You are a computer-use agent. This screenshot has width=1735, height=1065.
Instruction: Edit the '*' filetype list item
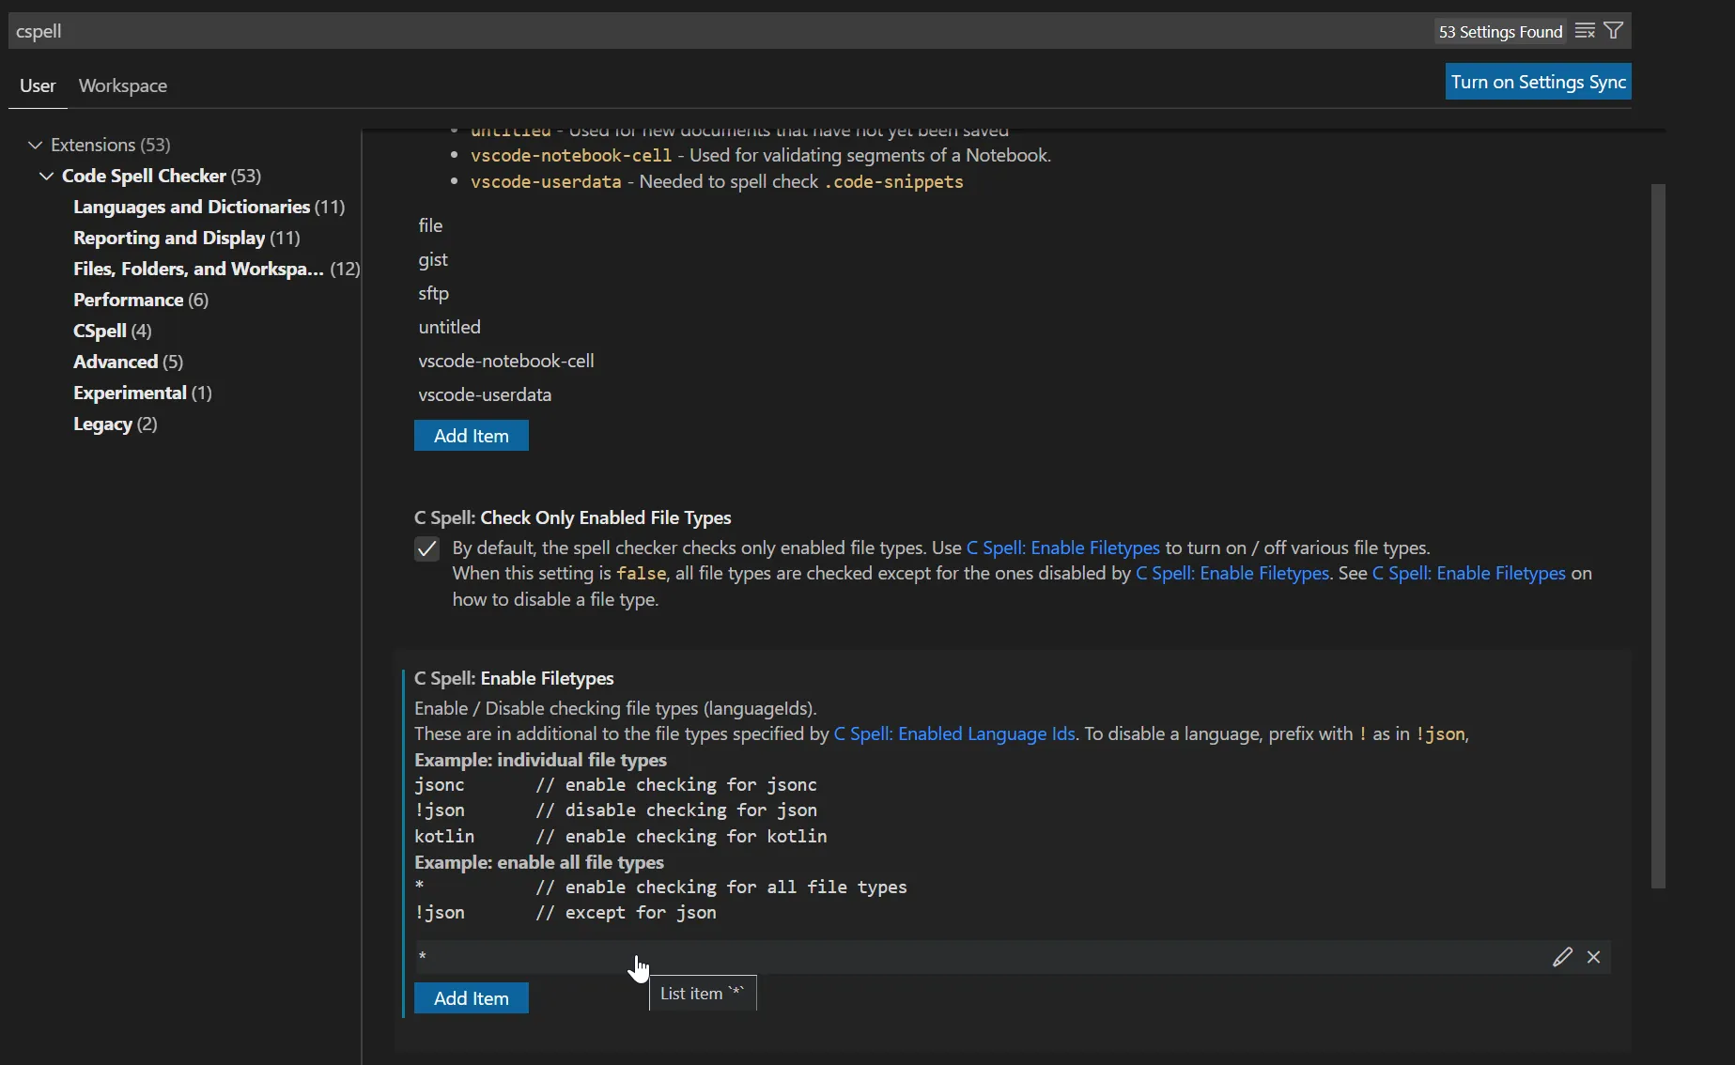coord(1562,957)
